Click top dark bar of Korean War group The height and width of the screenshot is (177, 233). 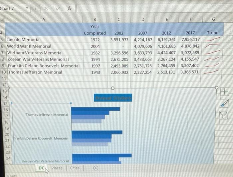point(102,155)
